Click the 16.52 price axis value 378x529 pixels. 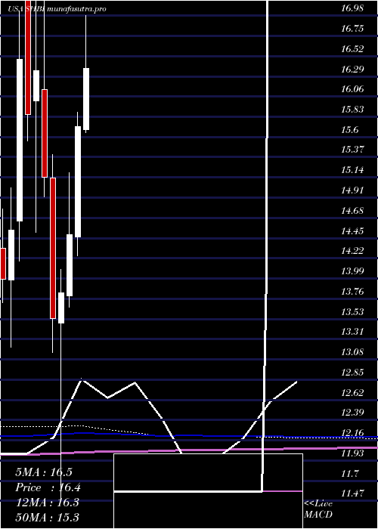pyautogui.click(x=352, y=48)
